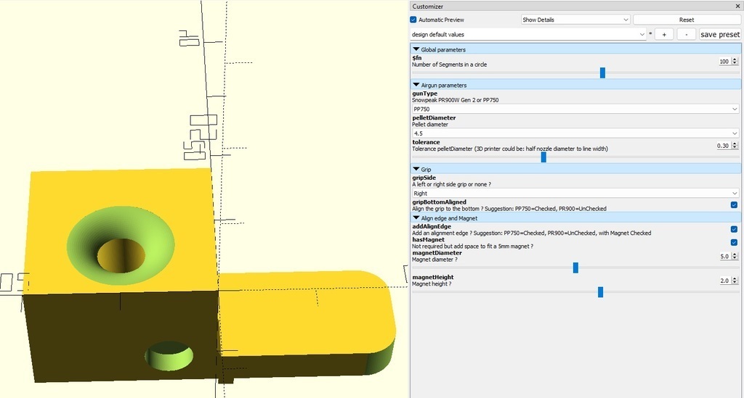Collapse the Airgun parameters section
Image resolution: width=744 pixels, height=398 pixels.
click(x=416, y=86)
